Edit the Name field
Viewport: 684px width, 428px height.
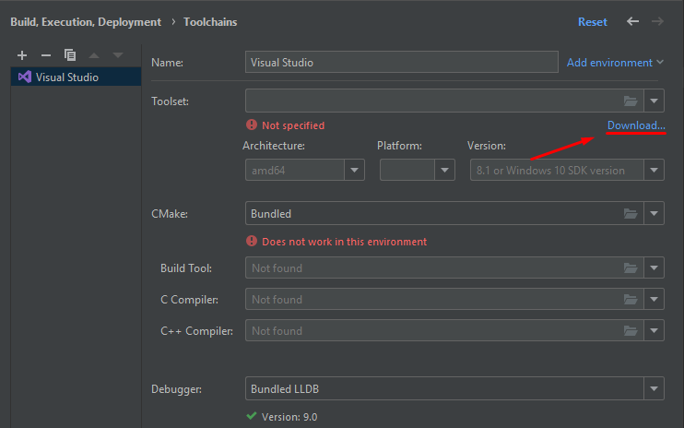pos(401,62)
